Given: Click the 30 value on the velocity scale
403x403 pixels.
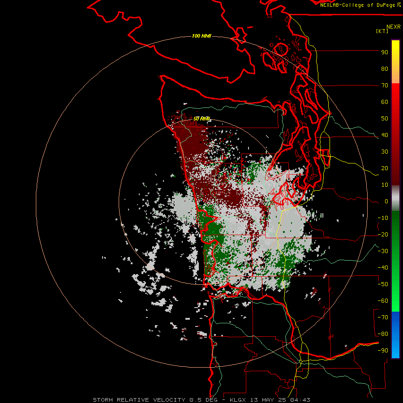Looking at the screenshot, I should (385, 152).
